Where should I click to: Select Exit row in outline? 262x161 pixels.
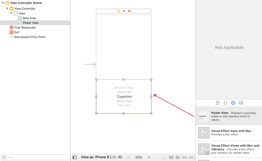click(x=35, y=32)
